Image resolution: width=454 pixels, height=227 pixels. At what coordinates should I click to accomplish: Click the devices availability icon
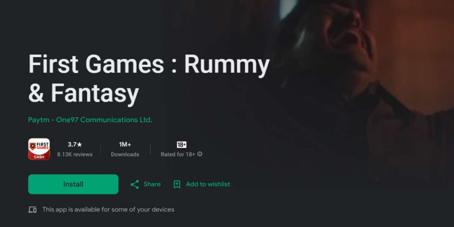pyautogui.click(x=32, y=210)
